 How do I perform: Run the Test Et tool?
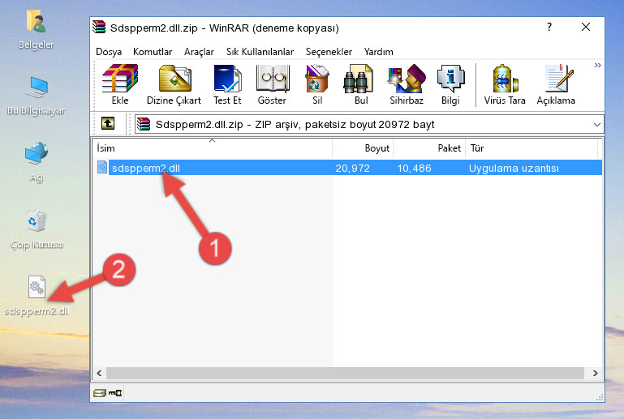[x=227, y=84]
